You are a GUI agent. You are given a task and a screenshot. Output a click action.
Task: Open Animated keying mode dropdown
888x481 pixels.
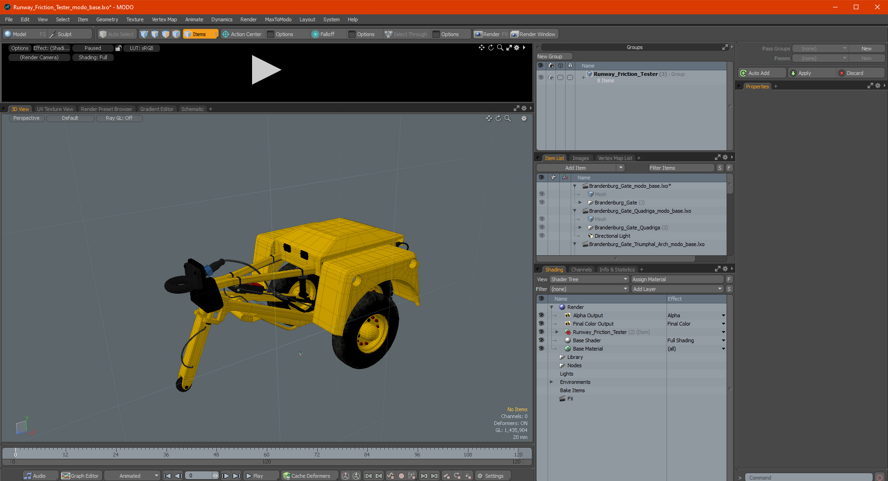(x=132, y=475)
